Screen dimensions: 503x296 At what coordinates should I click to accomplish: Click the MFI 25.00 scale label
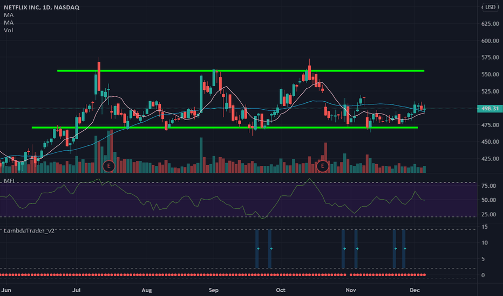pyautogui.click(x=489, y=214)
